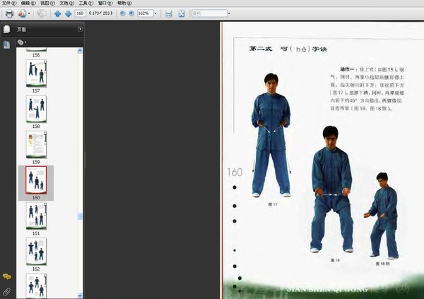This screenshot has height=299, width=424.
Task: Select the partially visible thumbnail below 162
Action: click(x=36, y=286)
